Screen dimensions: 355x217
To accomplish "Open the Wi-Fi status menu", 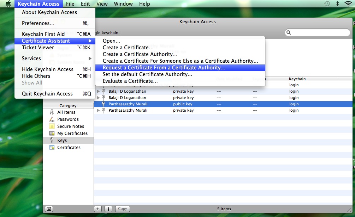I will [x=348, y=4].
